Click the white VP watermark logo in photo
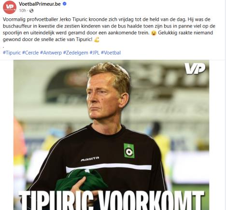This screenshot has width=226, height=210. 195,68
